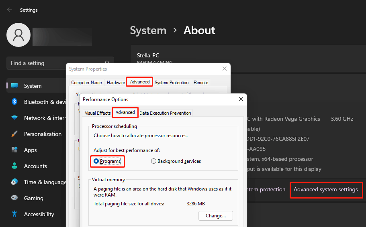Viewport: 366px width, 227px height.
Task: Click the System protection link in Settings
Action: click(266, 189)
